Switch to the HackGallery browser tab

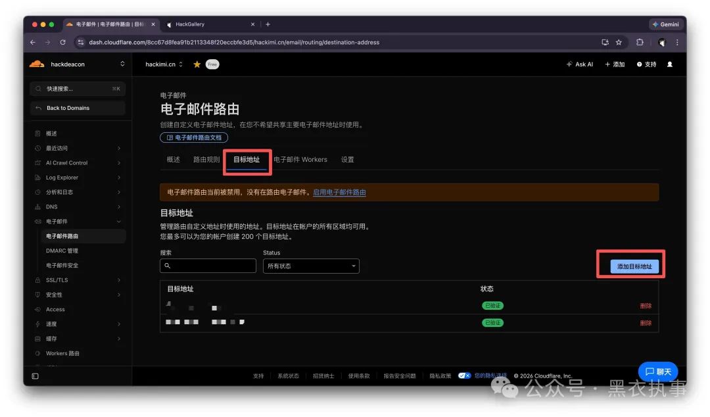[x=209, y=24]
